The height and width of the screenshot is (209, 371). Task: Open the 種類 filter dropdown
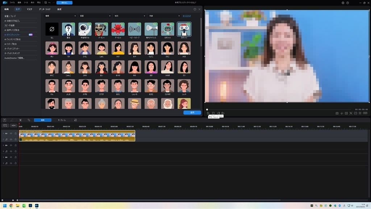tap(61, 16)
